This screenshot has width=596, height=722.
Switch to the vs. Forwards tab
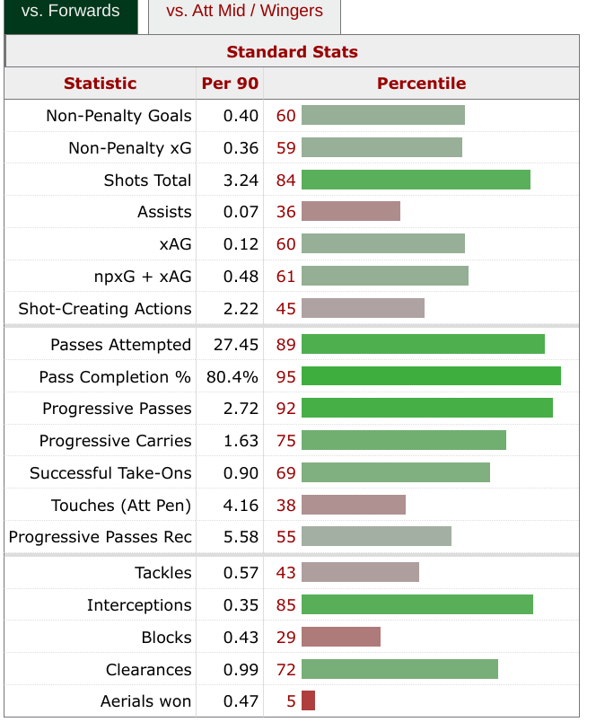click(70, 13)
